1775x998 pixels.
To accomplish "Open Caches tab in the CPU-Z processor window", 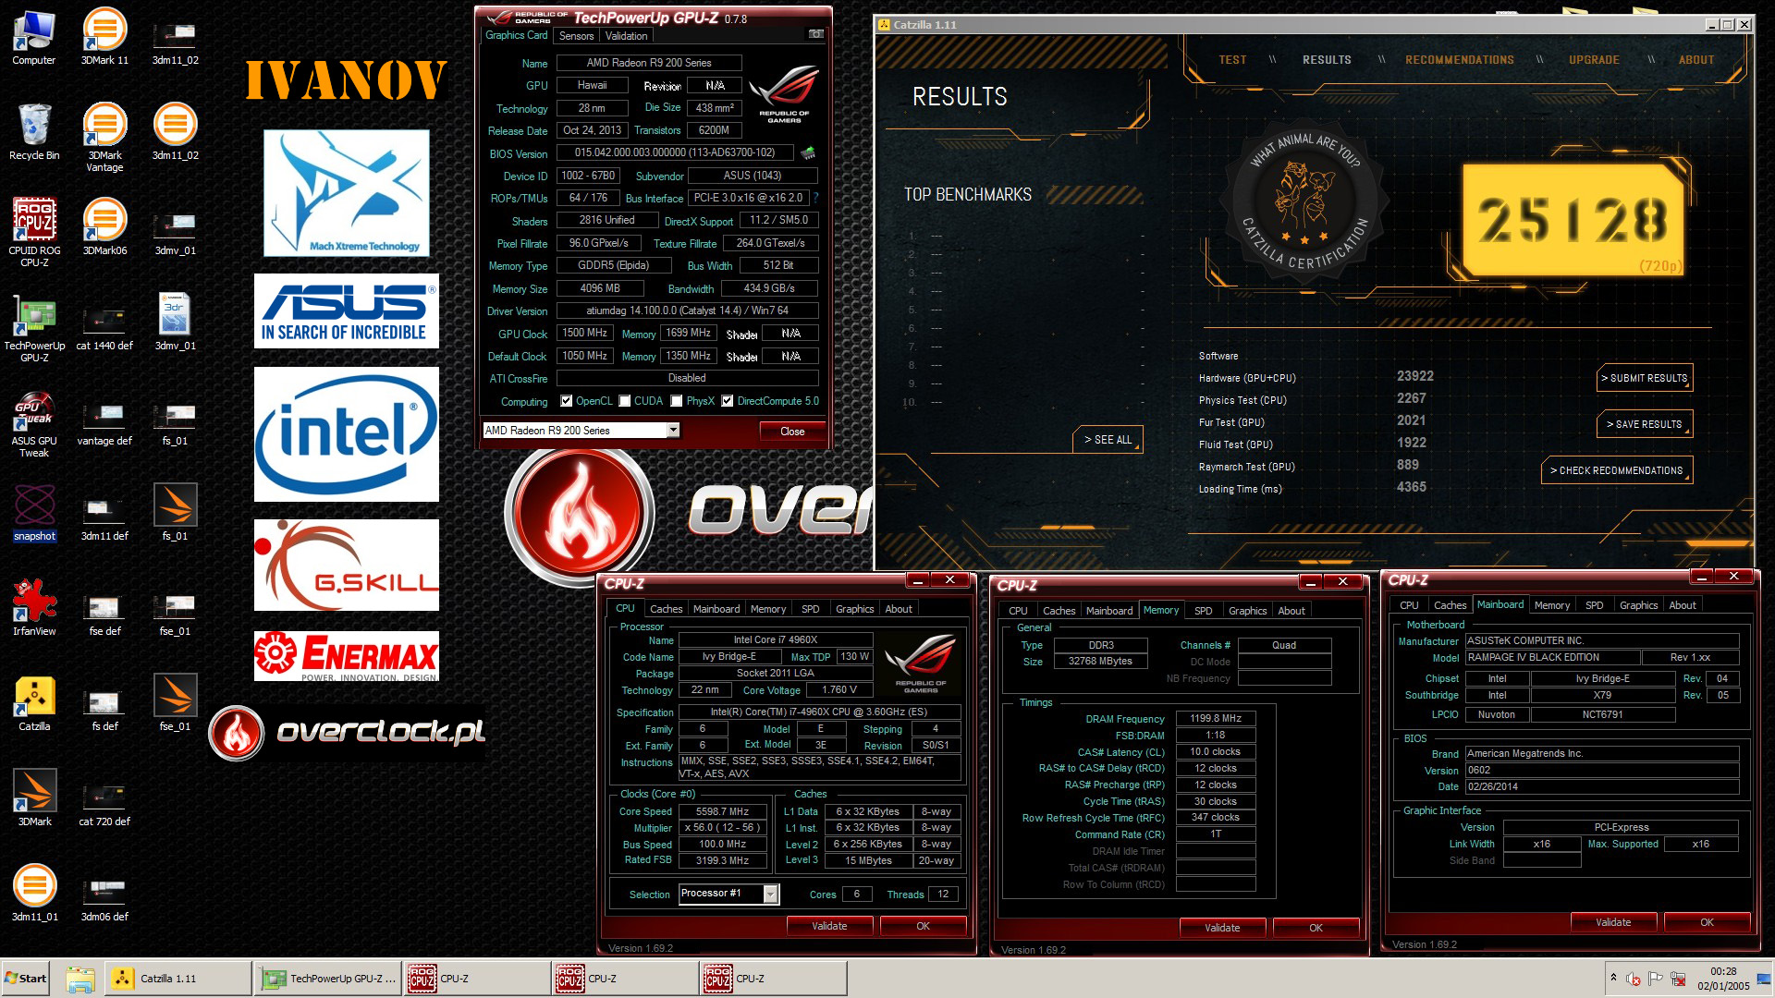I will (x=666, y=609).
